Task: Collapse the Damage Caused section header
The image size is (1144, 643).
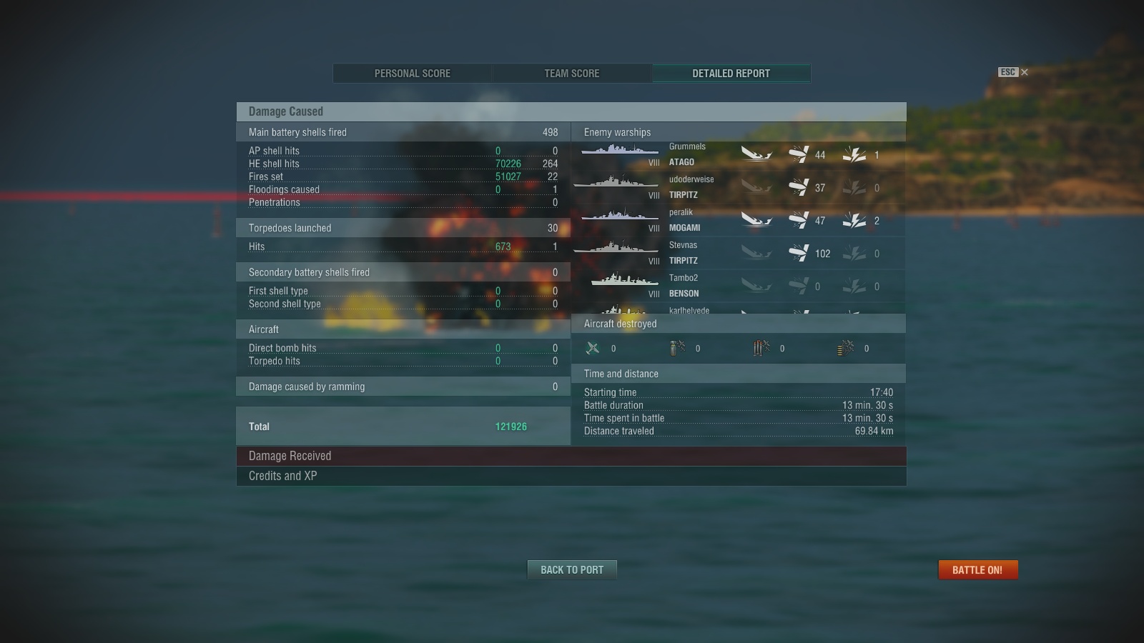Action: click(x=571, y=111)
